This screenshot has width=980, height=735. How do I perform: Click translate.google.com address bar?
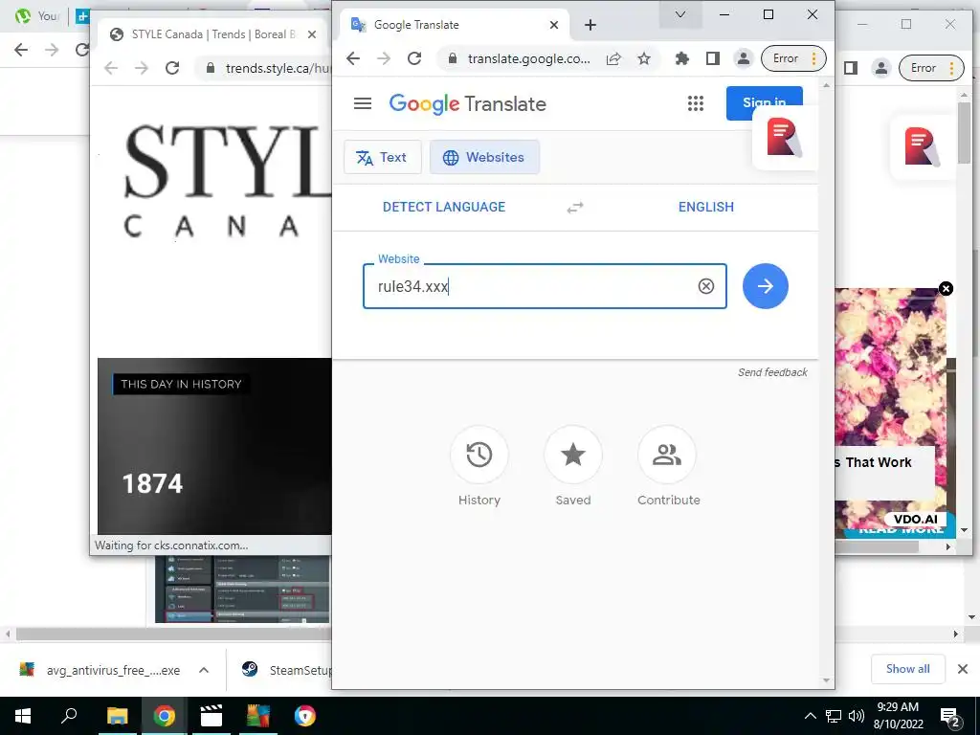click(x=528, y=58)
